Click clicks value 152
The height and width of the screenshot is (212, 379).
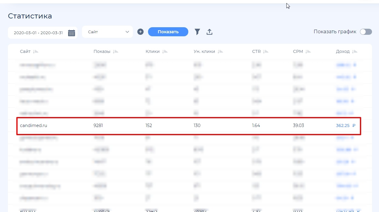149,126
